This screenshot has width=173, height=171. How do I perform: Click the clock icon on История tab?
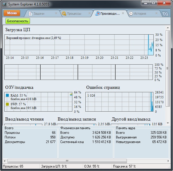(131, 14)
